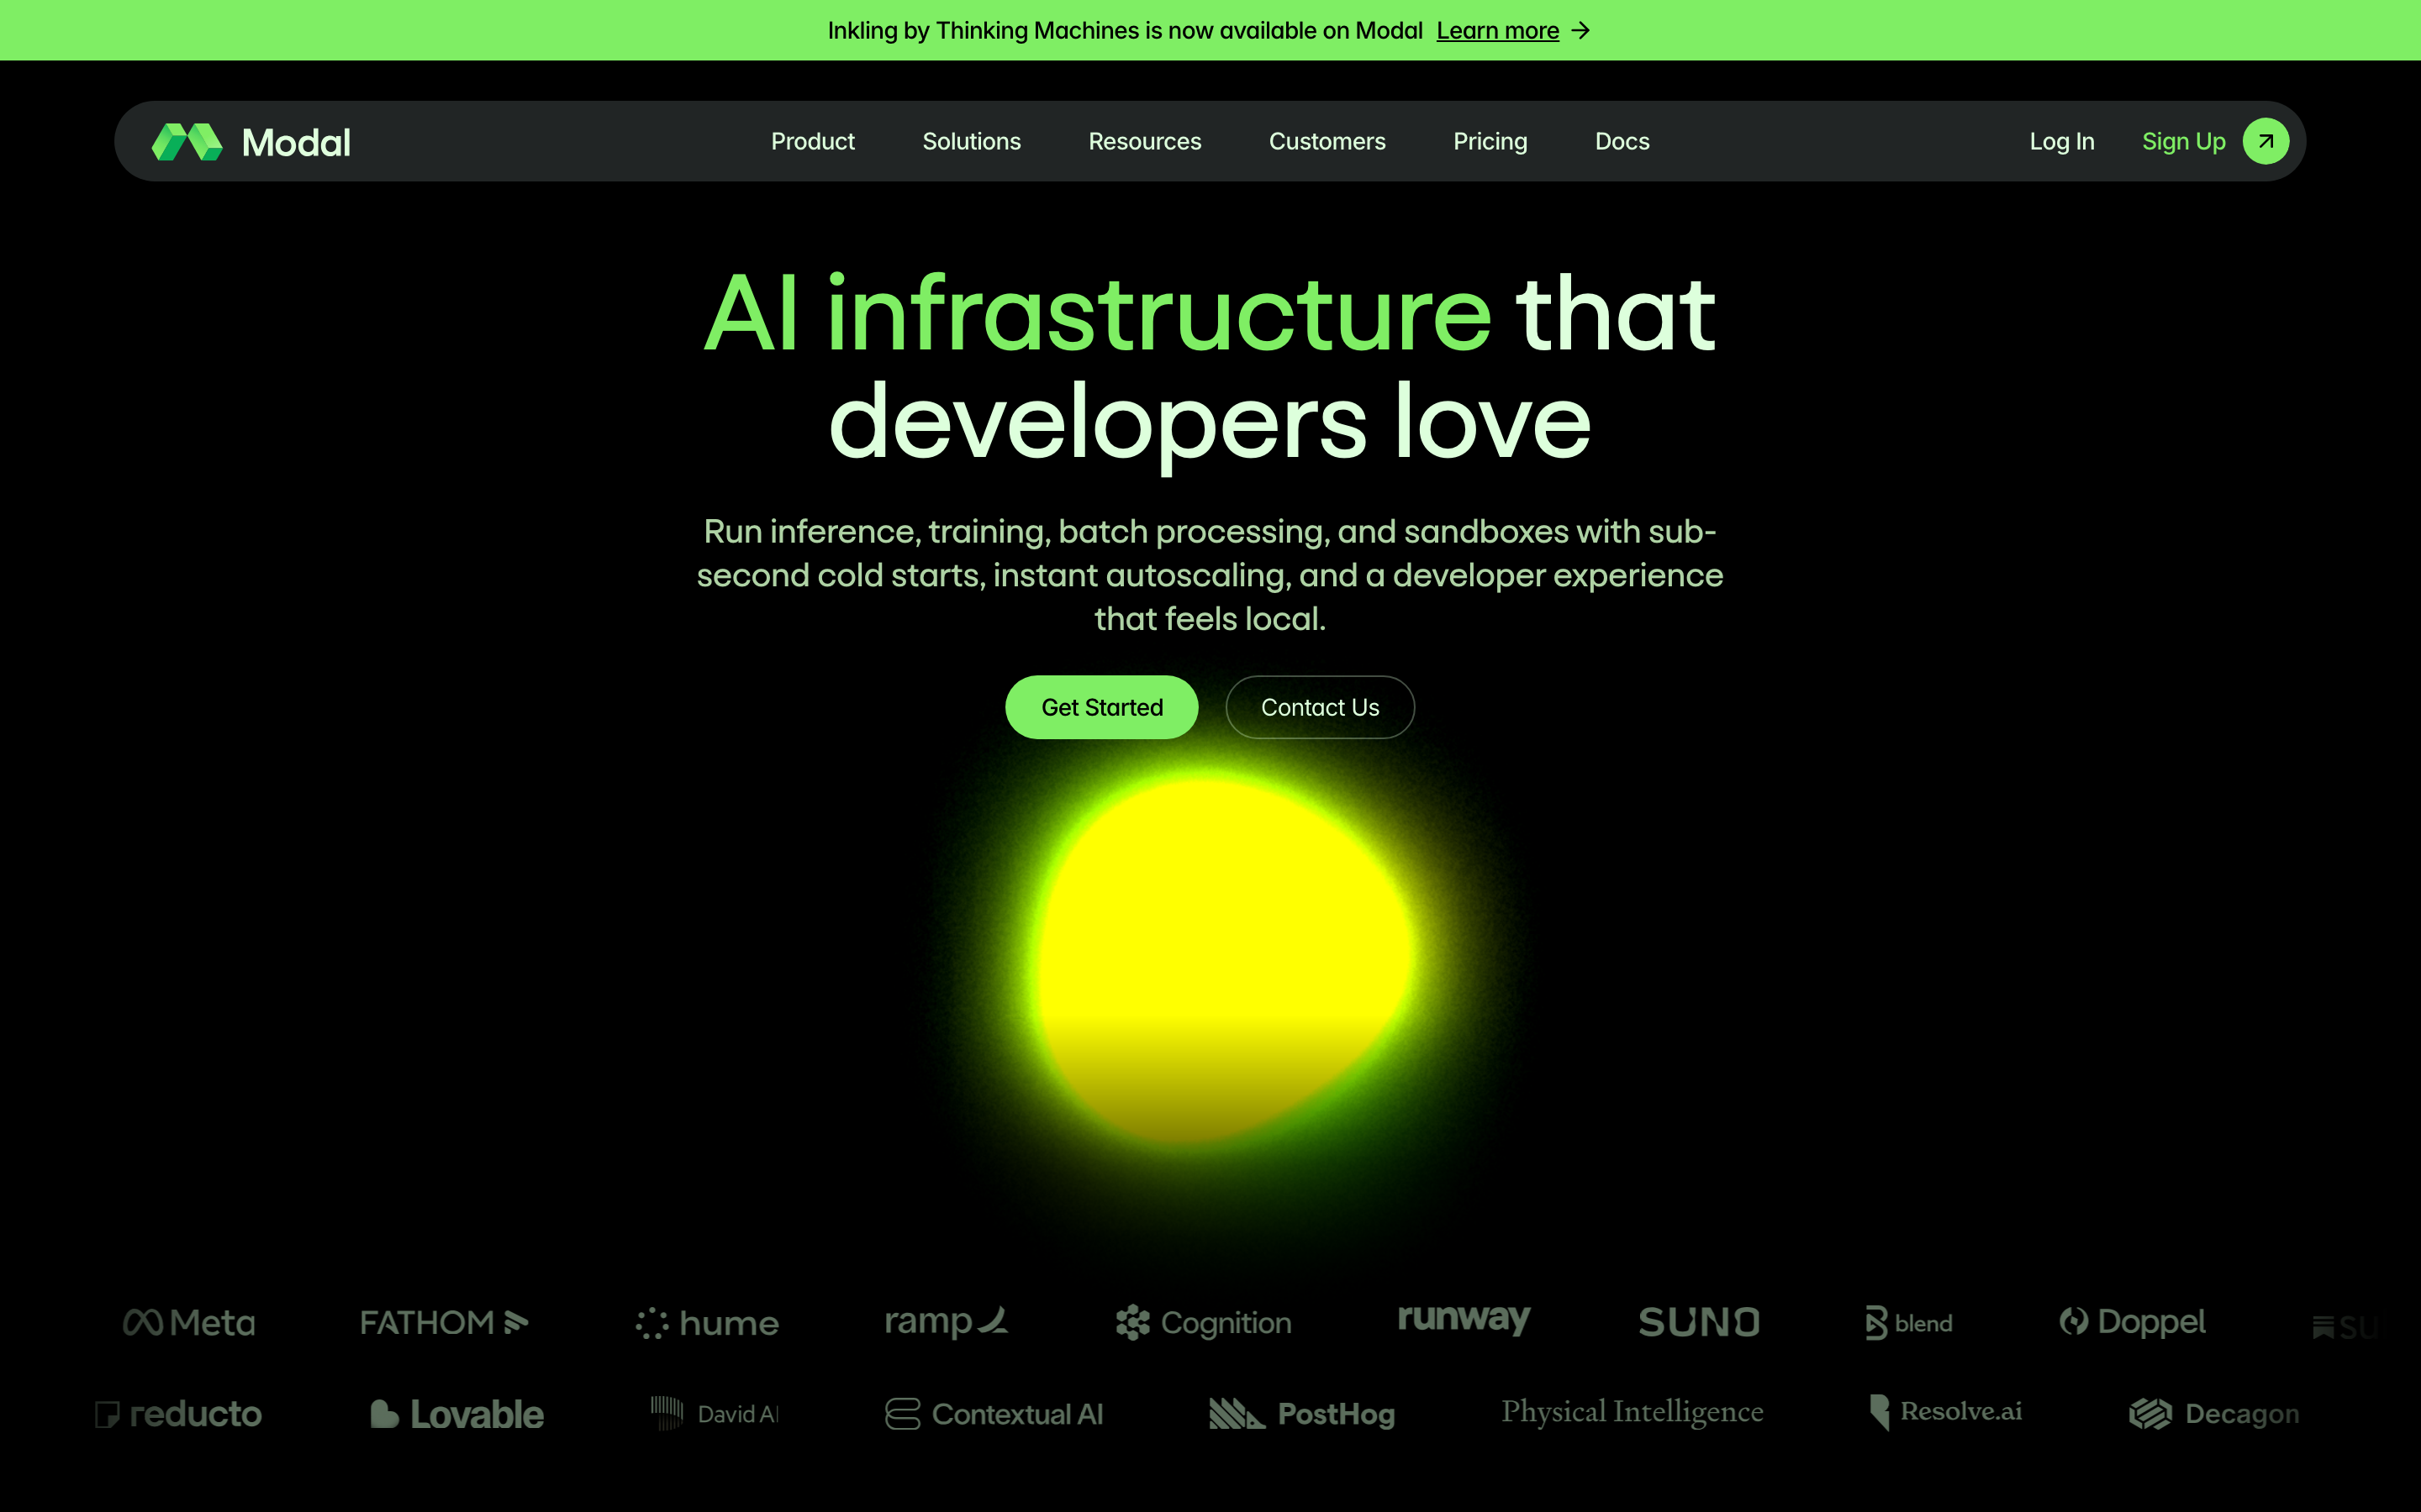2421x1512 pixels.
Task: Click the hume logo
Action: [x=707, y=1324]
